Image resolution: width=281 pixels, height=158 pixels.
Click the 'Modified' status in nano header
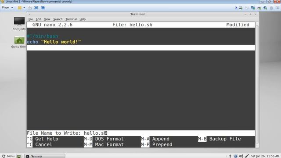point(238,25)
